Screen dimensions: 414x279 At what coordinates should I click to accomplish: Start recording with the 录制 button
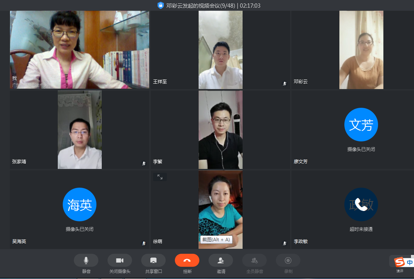click(288, 260)
